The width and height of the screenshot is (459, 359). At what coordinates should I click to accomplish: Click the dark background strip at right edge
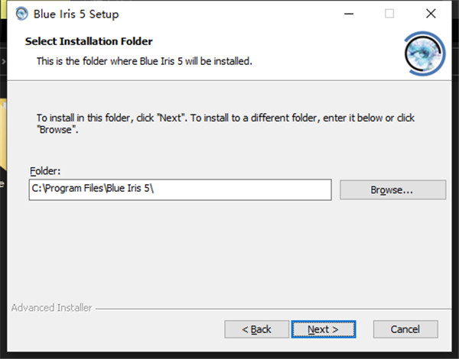pos(455,191)
